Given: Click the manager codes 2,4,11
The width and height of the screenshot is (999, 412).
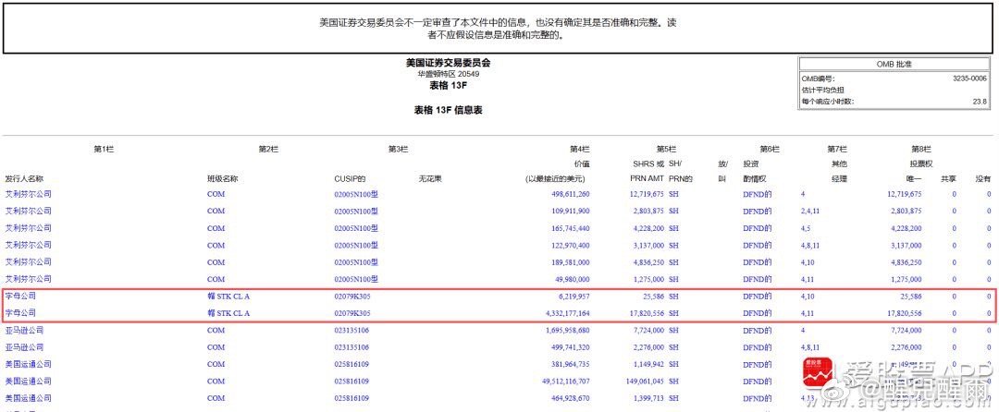Looking at the screenshot, I should [810, 212].
